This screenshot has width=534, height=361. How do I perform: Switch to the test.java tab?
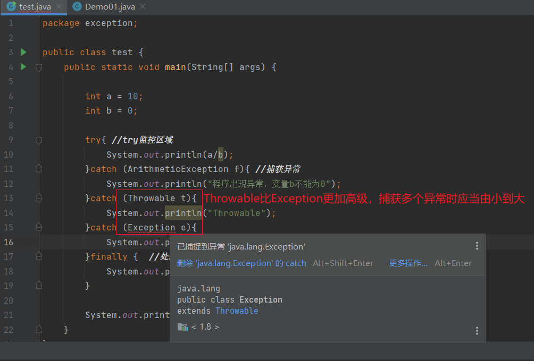pyautogui.click(x=35, y=7)
